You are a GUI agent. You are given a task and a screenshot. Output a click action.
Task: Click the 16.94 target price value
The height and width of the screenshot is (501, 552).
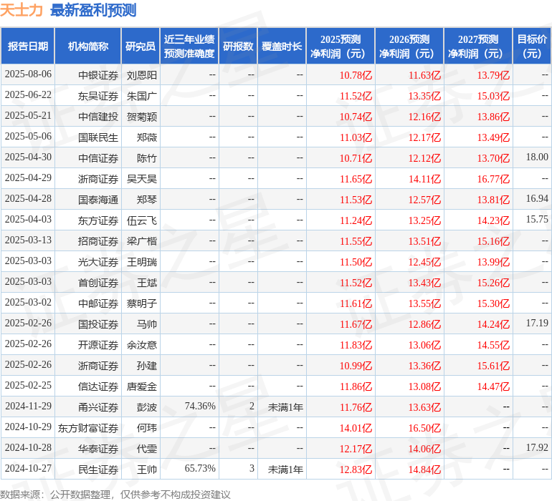537,199
